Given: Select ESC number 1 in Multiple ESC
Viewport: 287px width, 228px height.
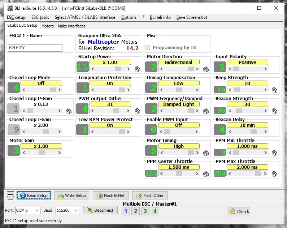Looking at the screenshot, I should point(126,211).
